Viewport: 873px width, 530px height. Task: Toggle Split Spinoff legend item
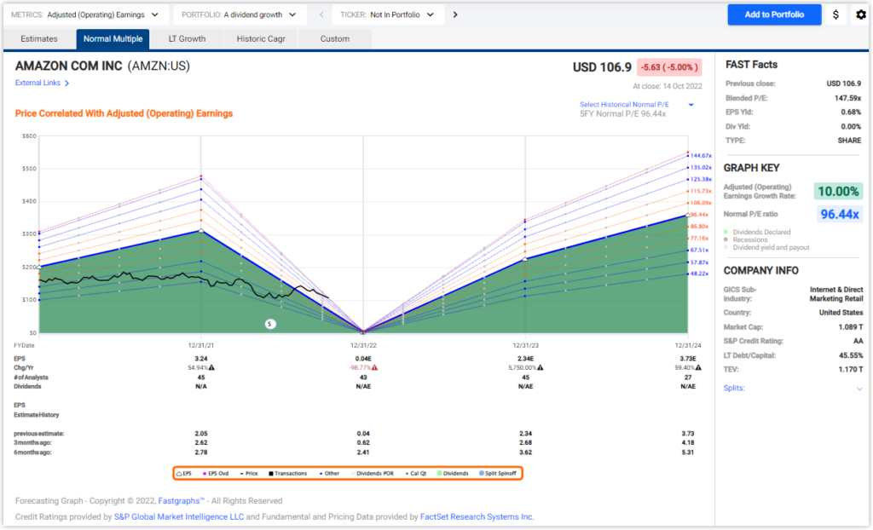[498, 473]
